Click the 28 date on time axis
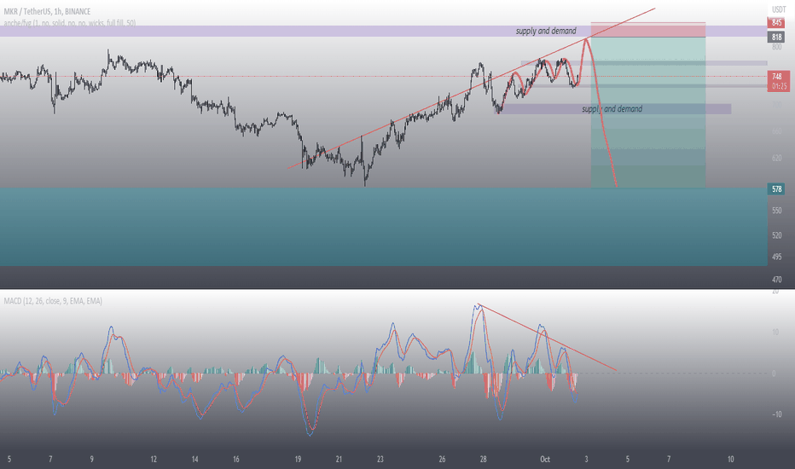795x469 pixels. [x=483, y=460]
